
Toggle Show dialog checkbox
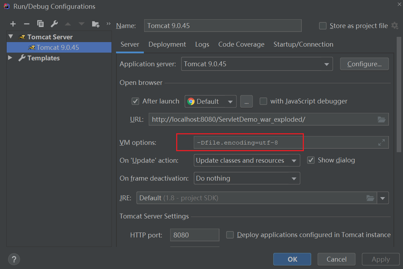[311, 160]
